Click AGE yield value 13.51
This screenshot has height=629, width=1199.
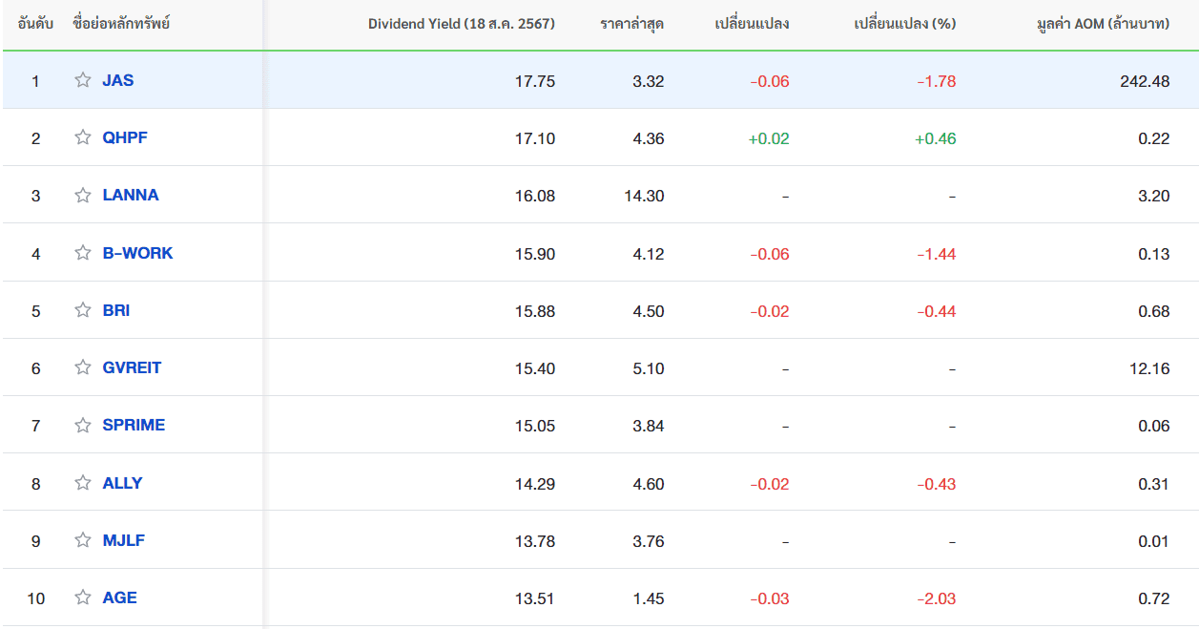(x=535, y=598)
